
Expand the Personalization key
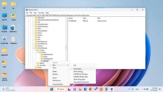[x=34, y=31]
